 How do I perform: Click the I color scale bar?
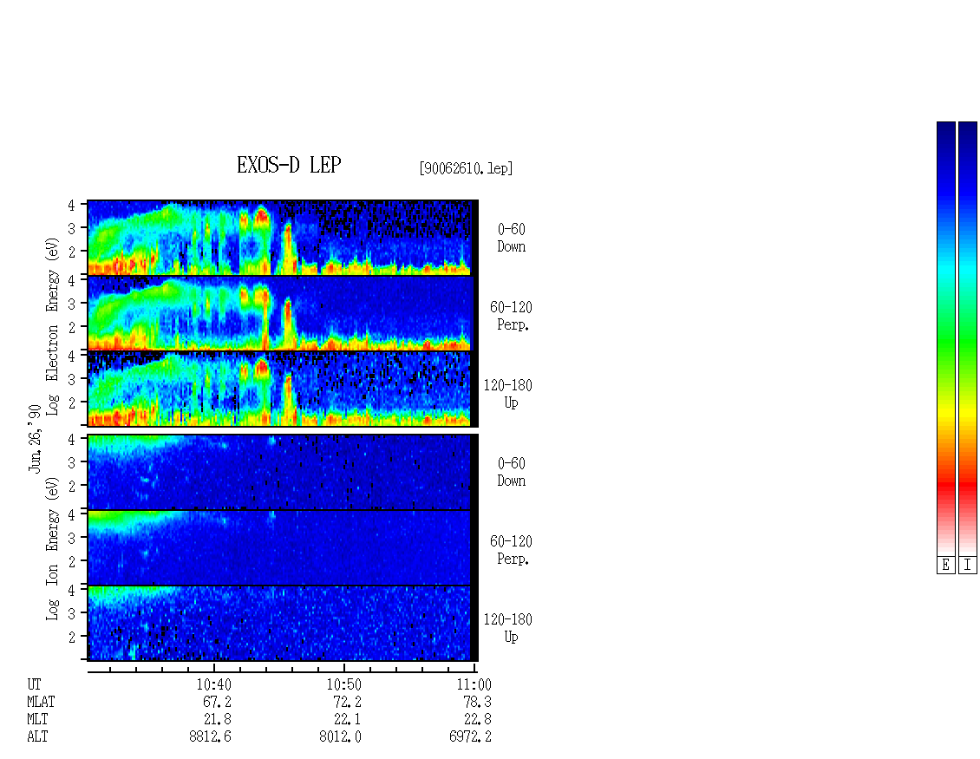(x=968, y=338)
